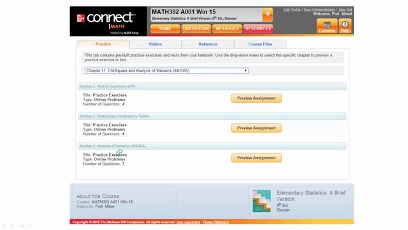408x230 pixels.
Task: Click the Elementary Statistics textbook cover thumbnail
Action: pyautogui.click(x=262, y=201)
